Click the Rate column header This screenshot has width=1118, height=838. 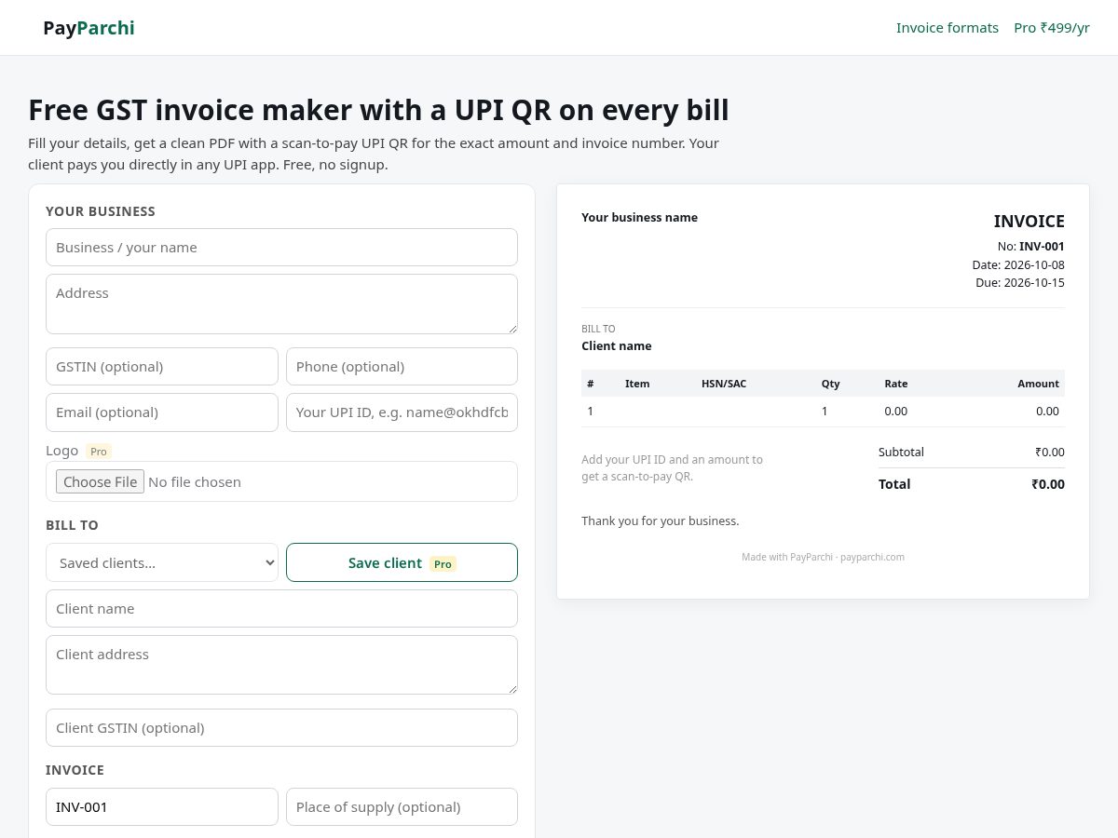(x=896, y=384)
